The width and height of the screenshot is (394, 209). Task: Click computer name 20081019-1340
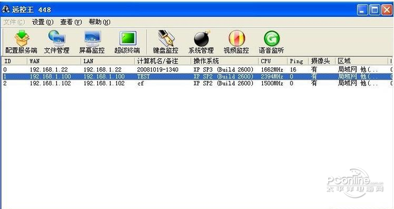click(x=158, y=70)
